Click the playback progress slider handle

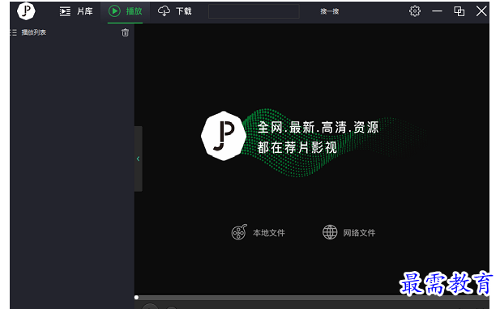[136, 298]
